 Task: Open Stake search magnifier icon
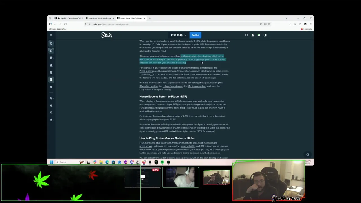pyautogui.click(x=246, y=35)
